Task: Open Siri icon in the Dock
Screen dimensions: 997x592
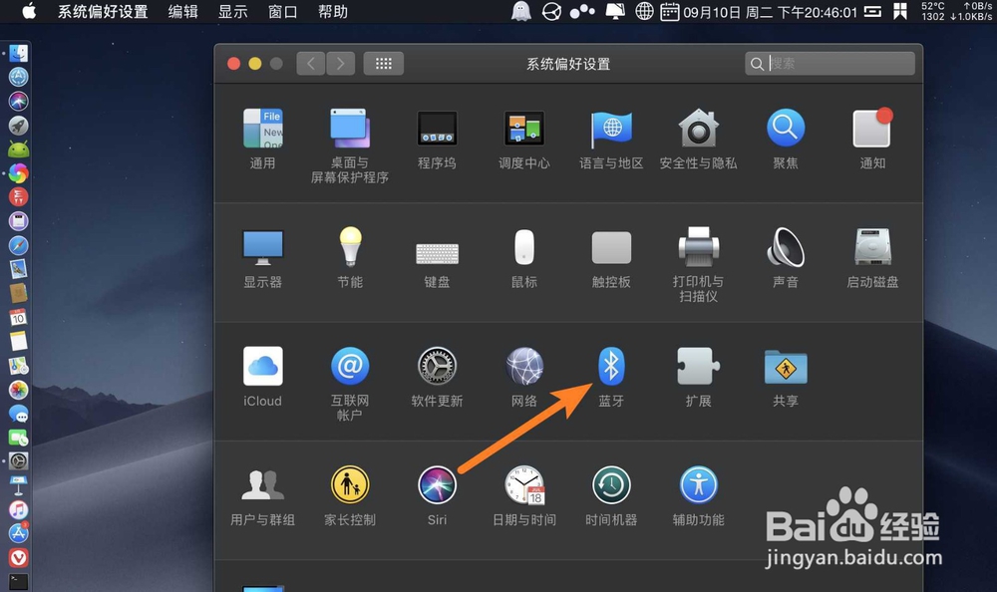Action: pyautogui.click(x=18, y=101)
